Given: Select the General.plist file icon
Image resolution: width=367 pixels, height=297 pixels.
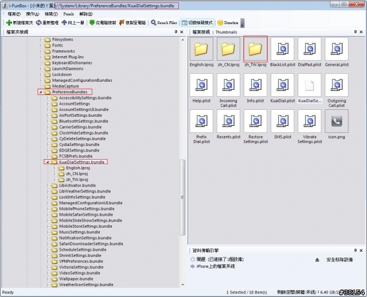Looking at the screenshot, I should (337, 49).
